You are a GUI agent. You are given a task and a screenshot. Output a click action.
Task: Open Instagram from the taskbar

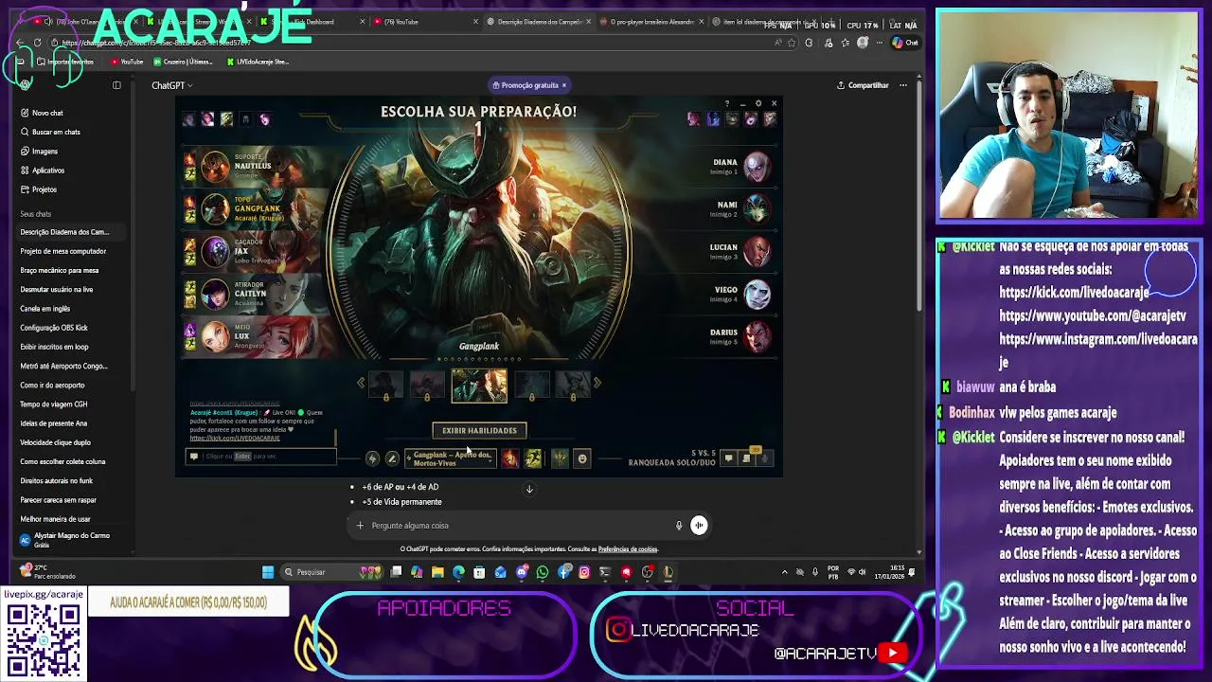point(584,572)
